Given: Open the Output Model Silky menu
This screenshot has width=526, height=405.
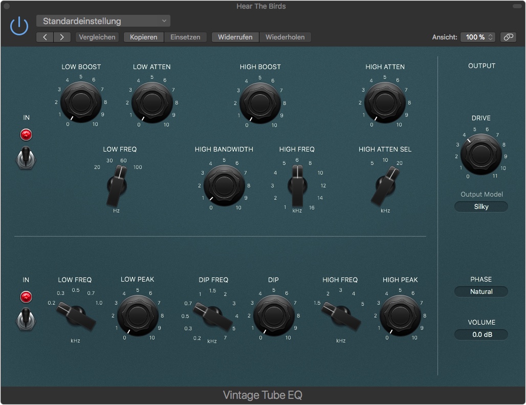Looking at the screenshot, I should (481, 207).
